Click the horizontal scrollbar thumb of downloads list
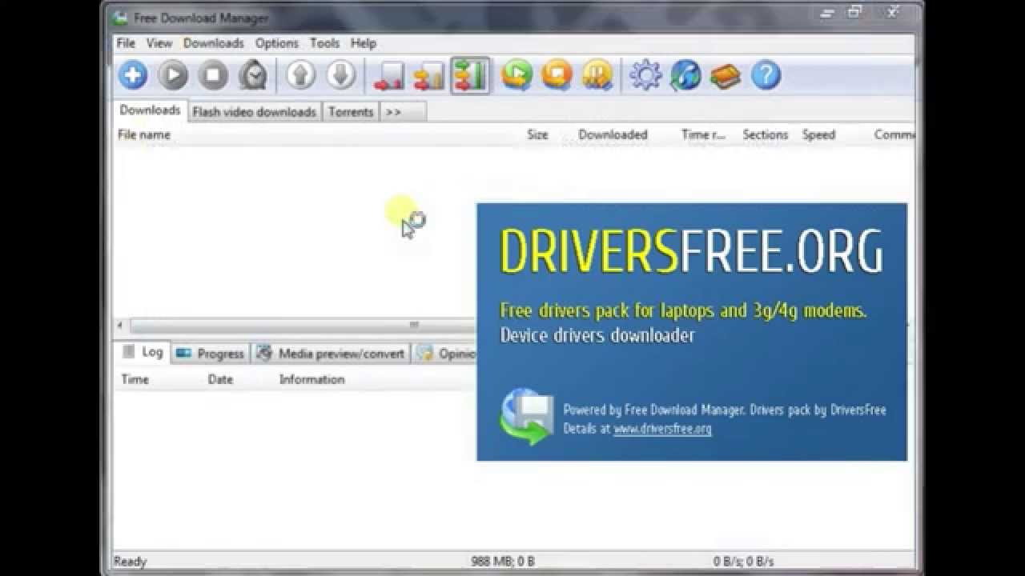Image resolution: width=1025 pixels, height=576 pixels. tap(303, 326)
